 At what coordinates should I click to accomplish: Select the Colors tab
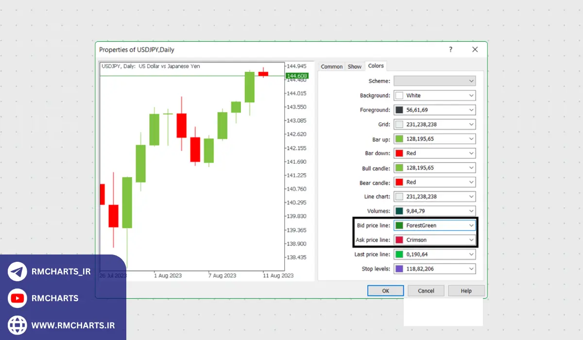coord(376,66)
